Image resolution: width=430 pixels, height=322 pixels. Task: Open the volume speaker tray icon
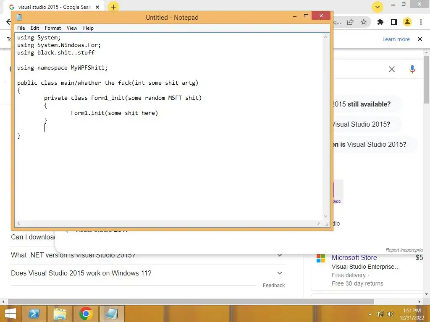click(x=390, y=314)
